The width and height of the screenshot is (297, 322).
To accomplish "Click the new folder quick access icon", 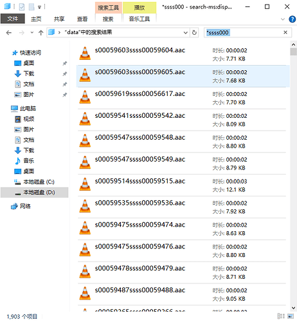I will [x=32, y=7].
